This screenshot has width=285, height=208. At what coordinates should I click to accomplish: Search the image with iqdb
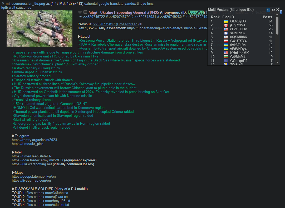tap(4, 8)
